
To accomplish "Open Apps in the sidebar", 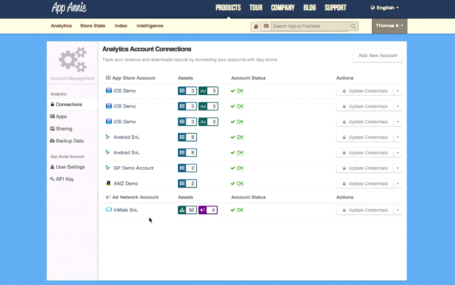I will point(58,116).
